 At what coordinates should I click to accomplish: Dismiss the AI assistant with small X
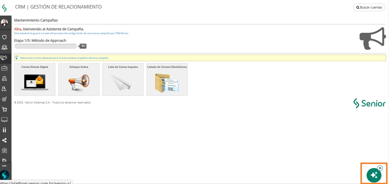[x=380, y=168]
